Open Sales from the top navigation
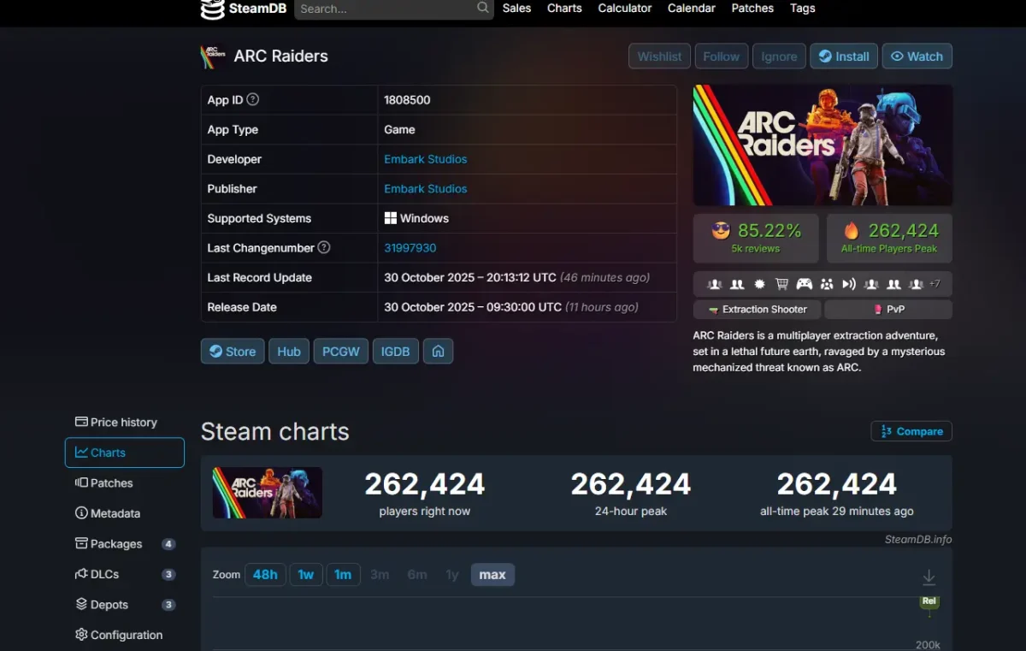 (x=516, y=8)
